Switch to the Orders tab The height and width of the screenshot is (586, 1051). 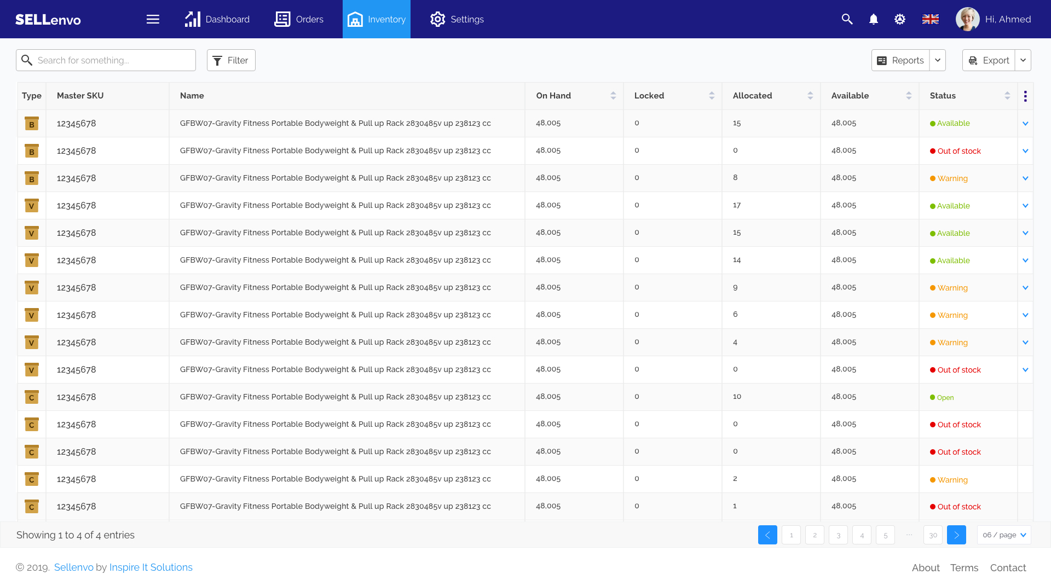(x=299, y=19)
